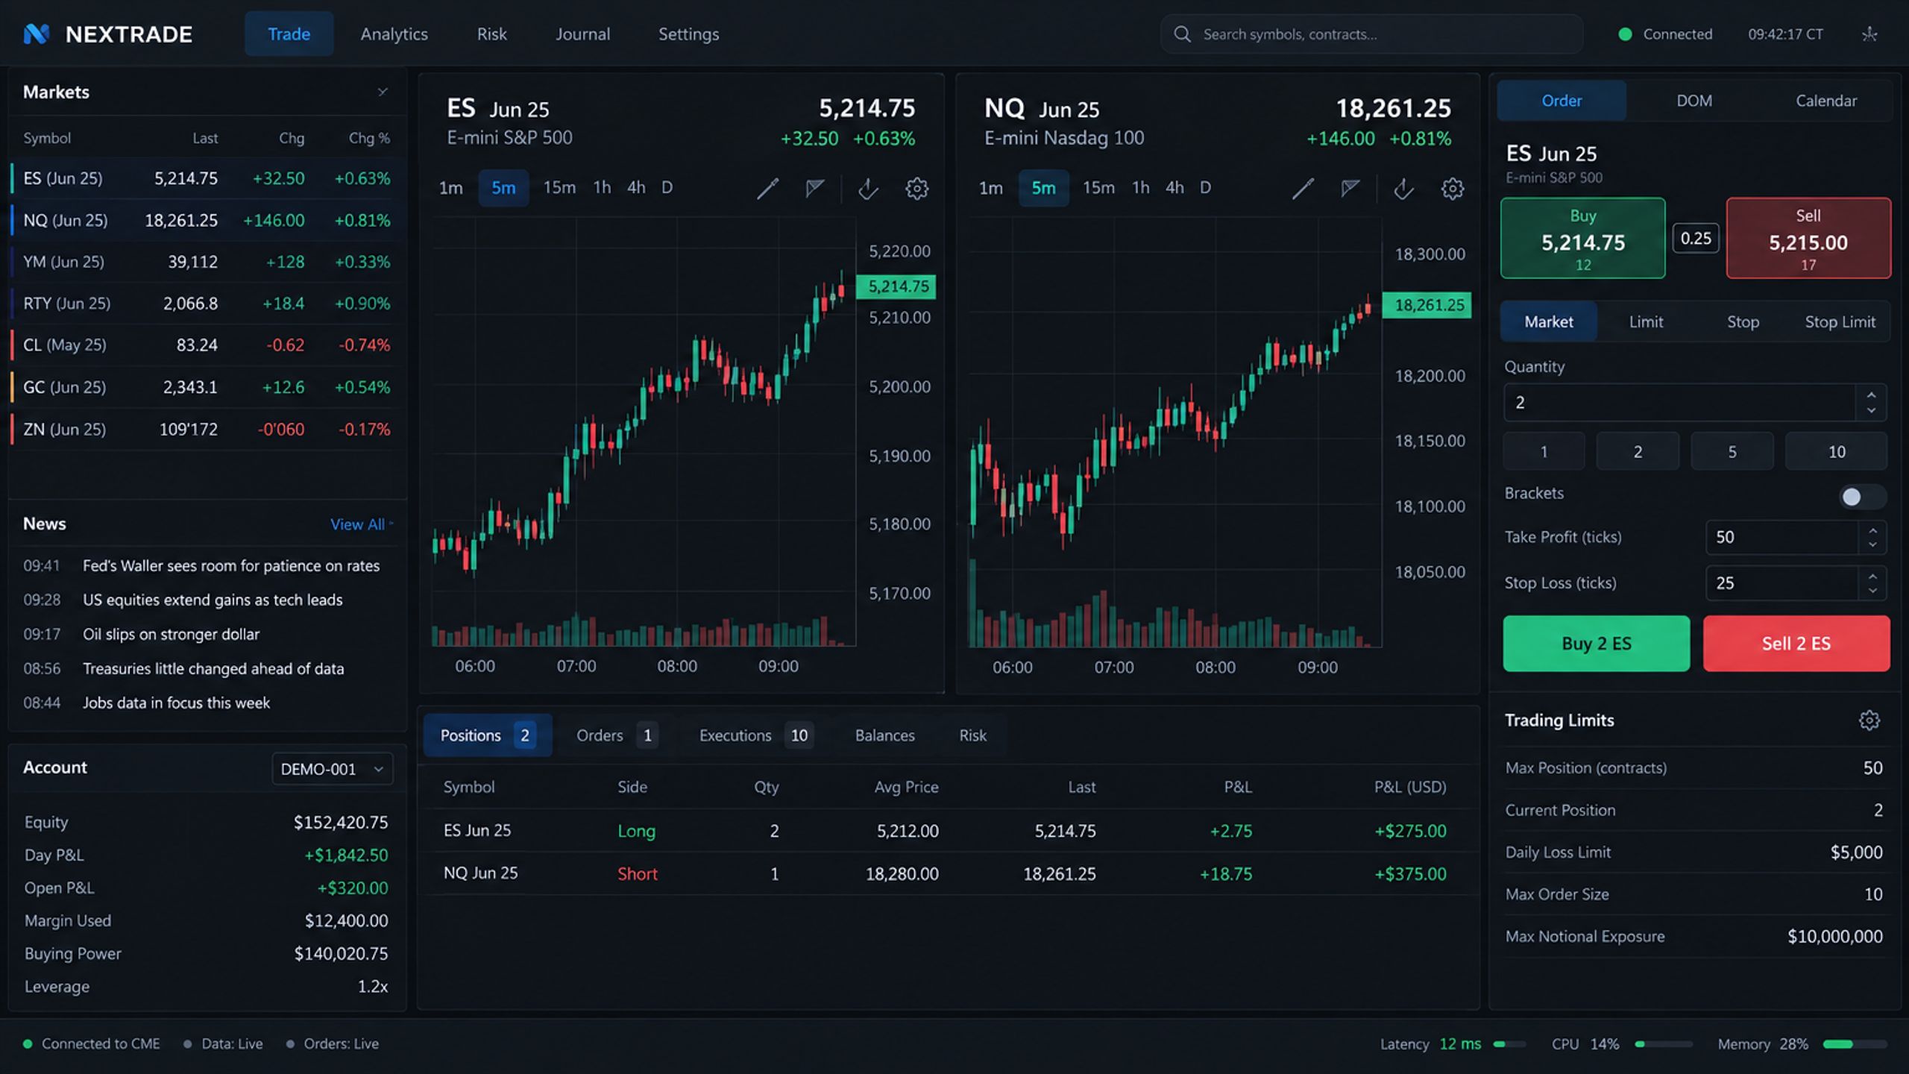Click the flag marker tool on NQ chart
Viewport: 1909px width, 1074px height.
(1350, 188)
